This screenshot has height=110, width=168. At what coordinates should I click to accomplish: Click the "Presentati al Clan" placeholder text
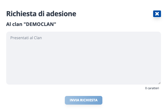[x=26, y=38]
